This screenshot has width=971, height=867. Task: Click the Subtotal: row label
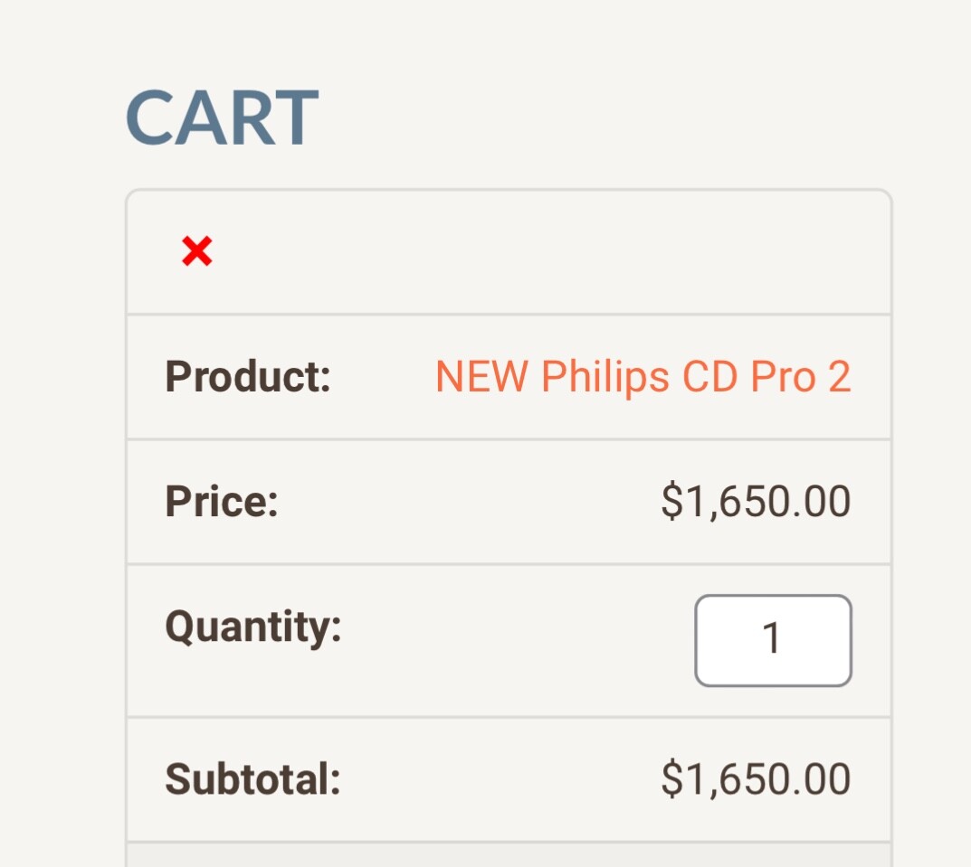[252, 778]
